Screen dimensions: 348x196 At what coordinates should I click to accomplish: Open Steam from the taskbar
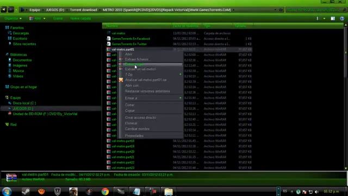(26, 191)
